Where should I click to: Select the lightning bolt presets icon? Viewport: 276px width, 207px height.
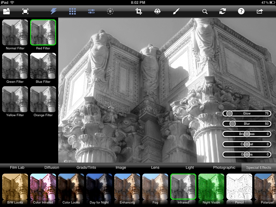[x=54, y=11]
